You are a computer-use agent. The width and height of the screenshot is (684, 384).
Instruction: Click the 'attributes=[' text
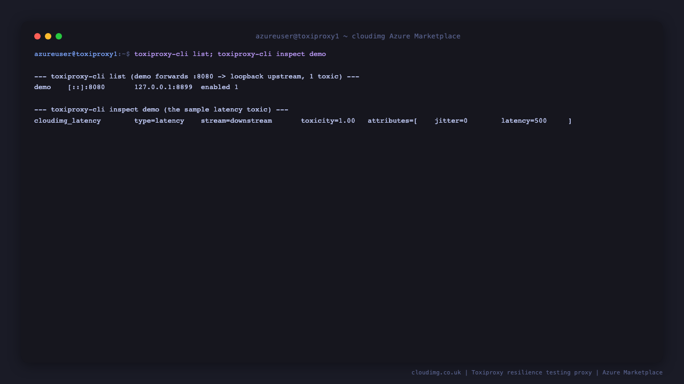[x=393, y=121]
